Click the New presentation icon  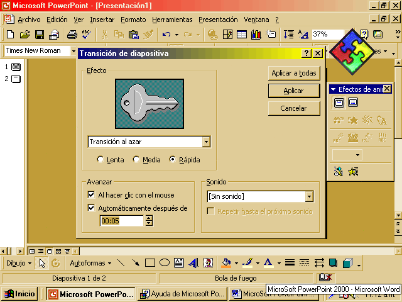pyautogui.click(x=10, y=35)
